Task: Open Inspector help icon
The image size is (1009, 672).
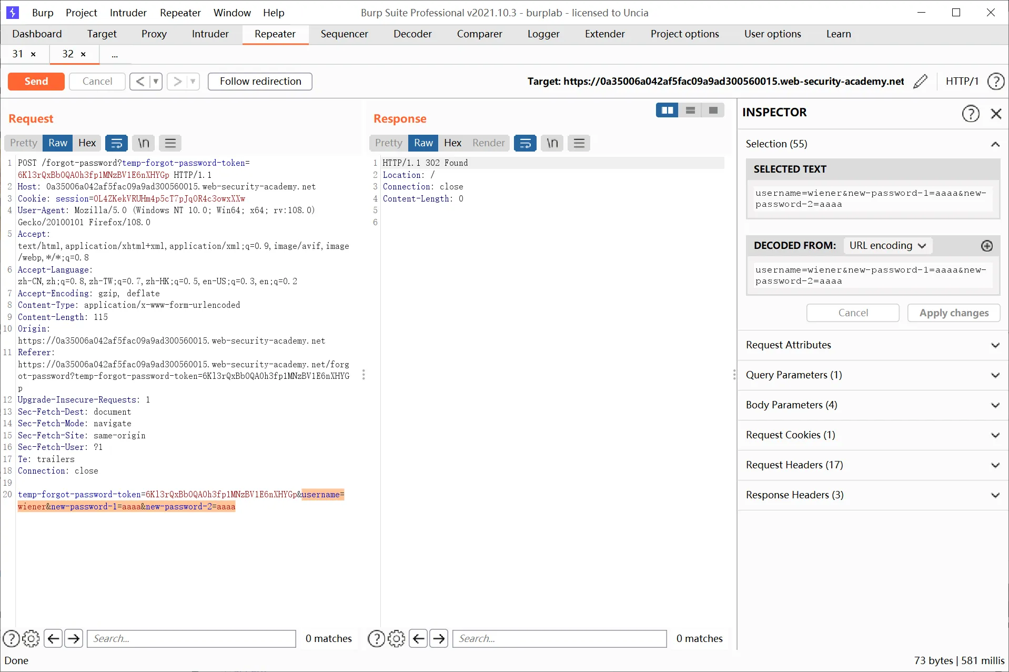Action: (971, 114)
